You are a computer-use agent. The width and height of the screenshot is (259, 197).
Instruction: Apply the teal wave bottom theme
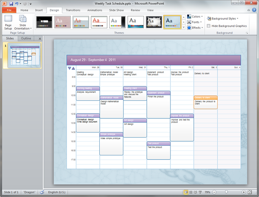click(x=136, y=22)
